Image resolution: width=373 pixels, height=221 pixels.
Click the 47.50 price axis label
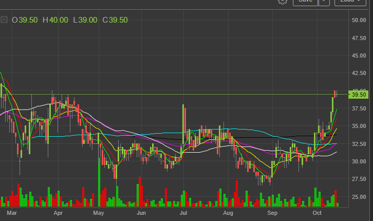[x=359, y=38]
